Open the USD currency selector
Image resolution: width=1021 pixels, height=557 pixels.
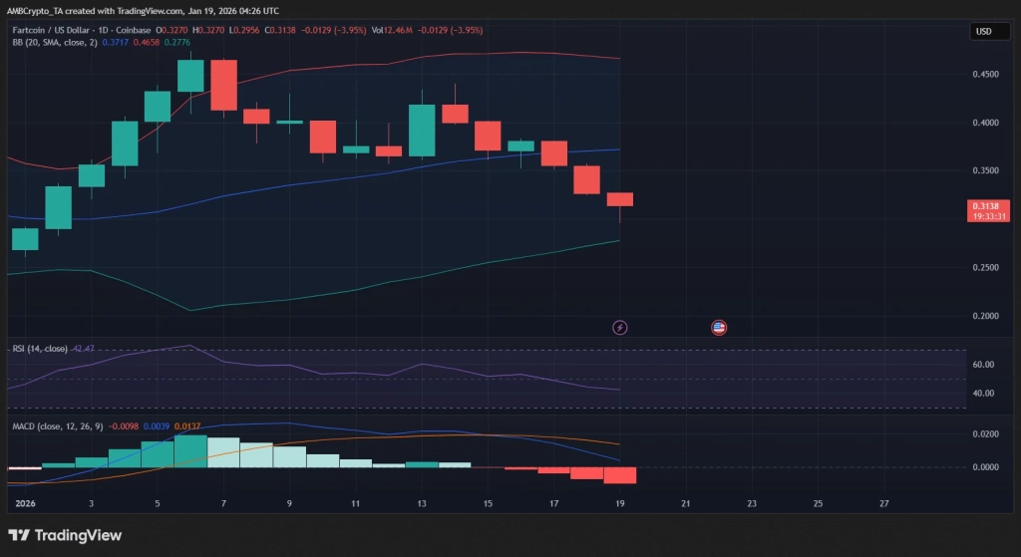tap(983, 32)
